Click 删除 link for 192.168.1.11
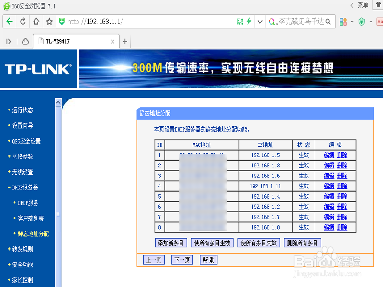Screen dimensions: 383x287 [342, 186]
